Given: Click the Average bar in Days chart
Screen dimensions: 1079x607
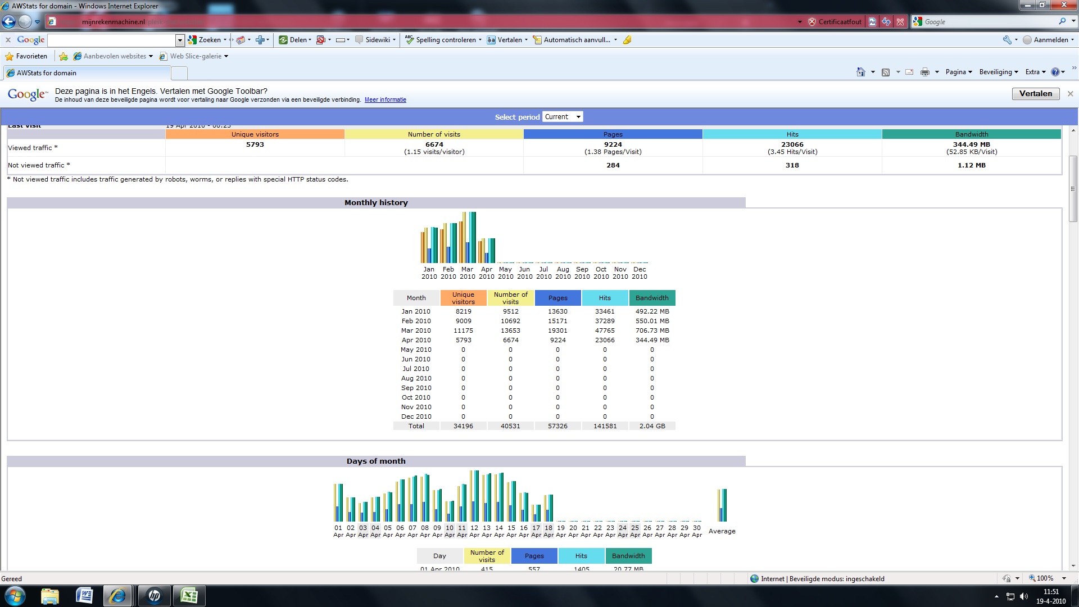Looking at the screenshot, I should pos(722,505).
